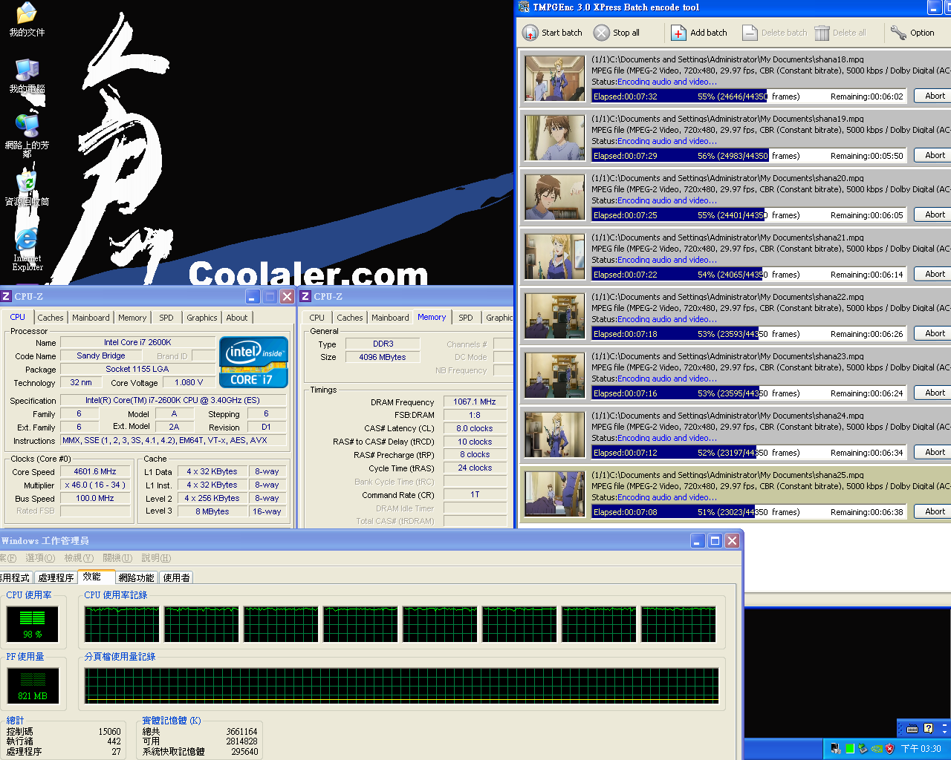Open About tab in left CPU-Z
Viewport: 951px width, 760px height.
pos(237,318)
